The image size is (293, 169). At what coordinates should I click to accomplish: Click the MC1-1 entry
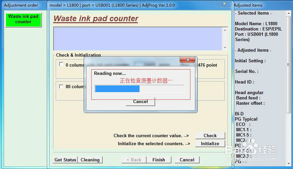(244, 130)
